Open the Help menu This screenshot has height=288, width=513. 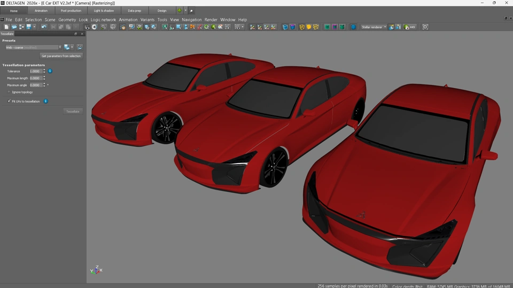coord(243,20)
